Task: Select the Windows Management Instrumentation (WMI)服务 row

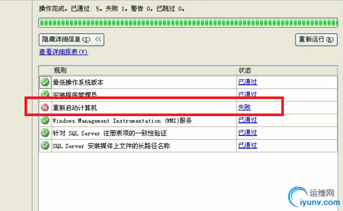Action: pyautogui.click(x=188, y=120)
